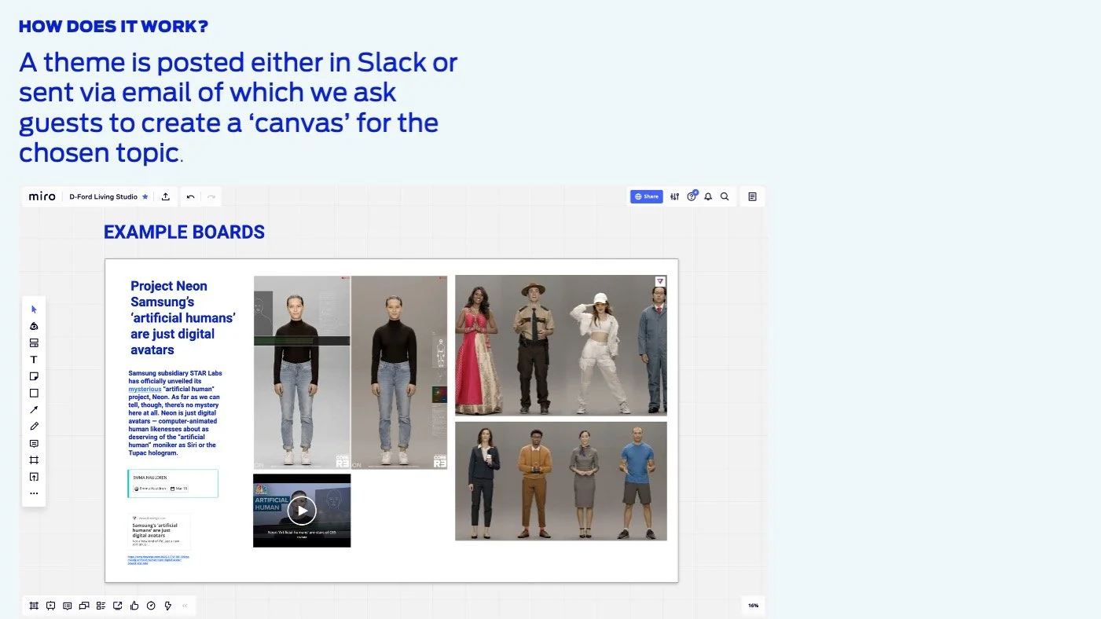1101x619 pixels.
Task: Select the two women avatar image
Action: (x=350, y=372)
